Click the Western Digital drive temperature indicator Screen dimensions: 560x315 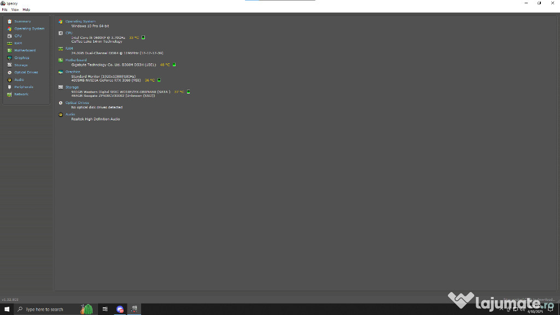coord(188,92)
